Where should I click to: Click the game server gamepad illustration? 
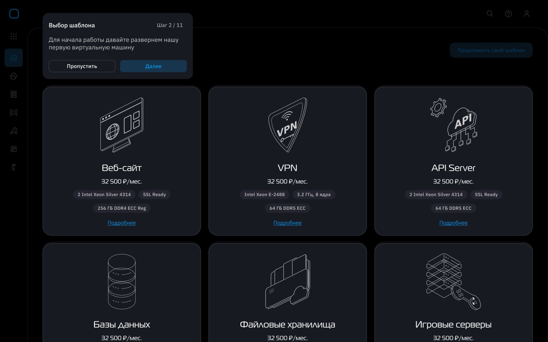pos(453,281)
